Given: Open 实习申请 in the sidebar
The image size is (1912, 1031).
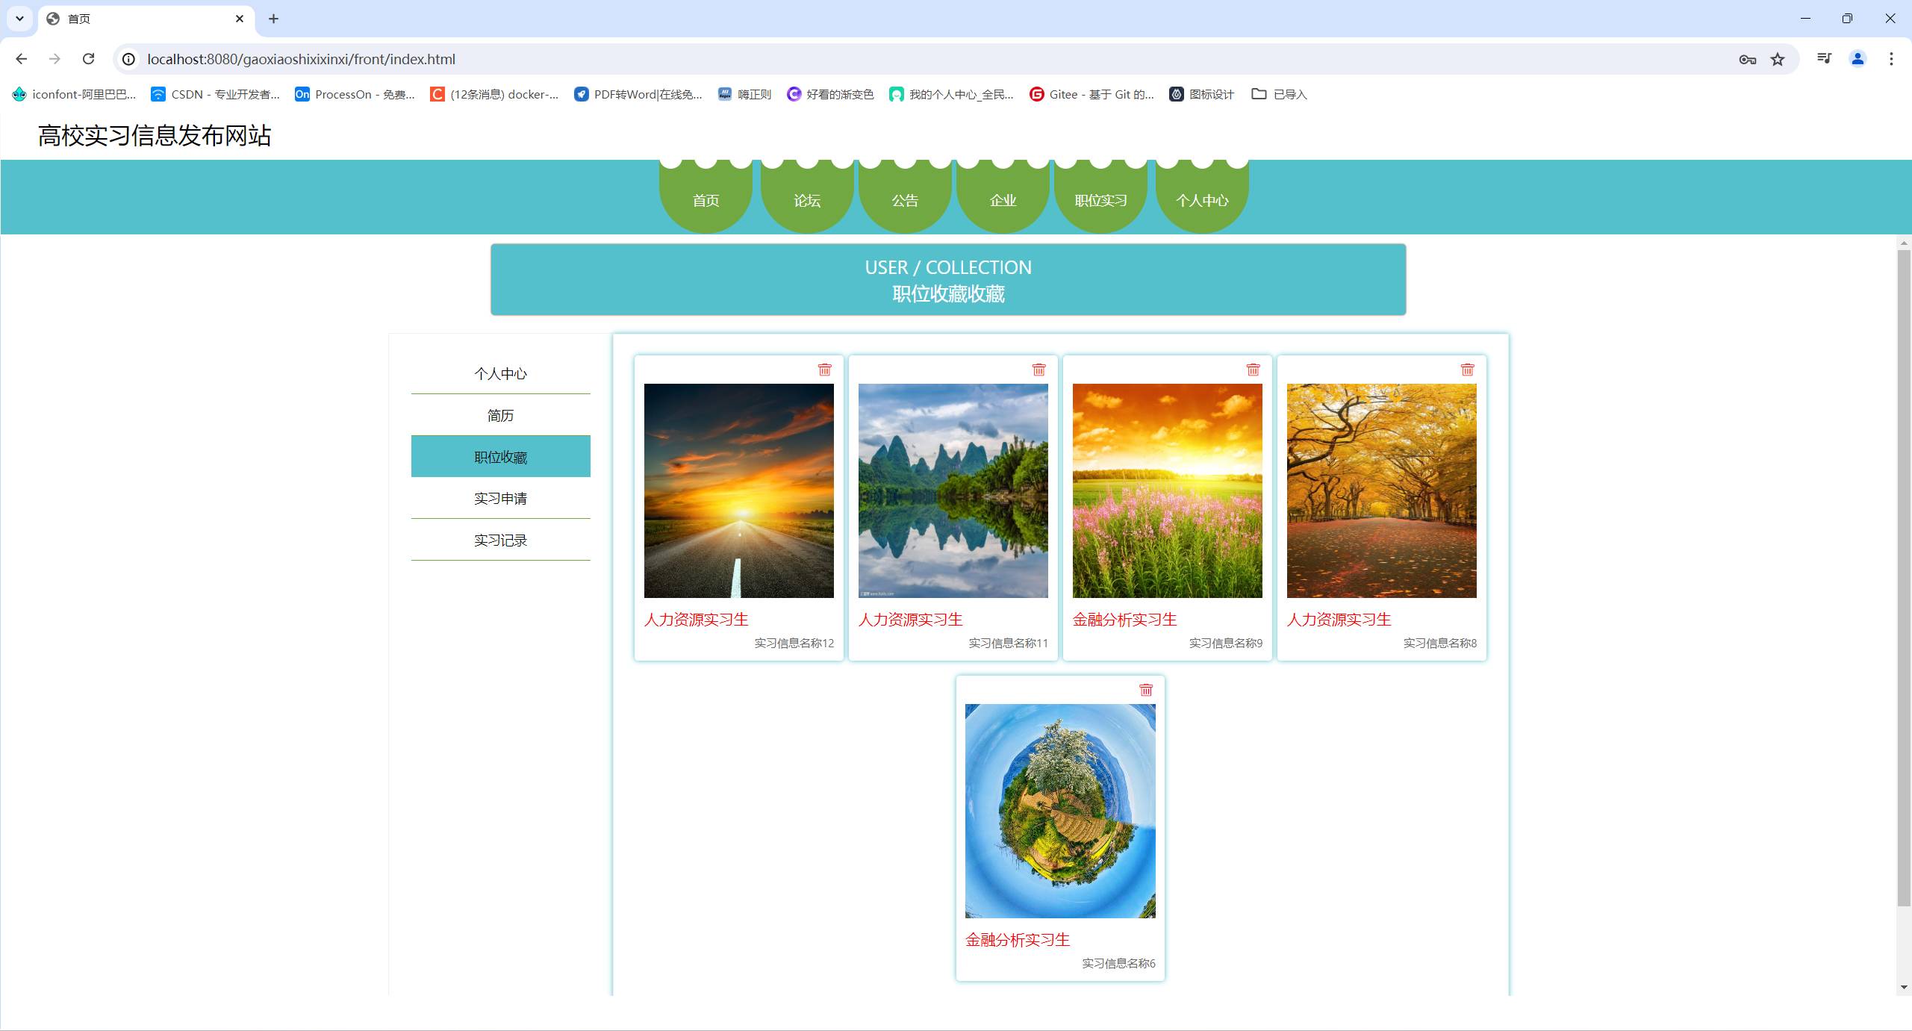Looking at the screenshot, I should 500,498.
